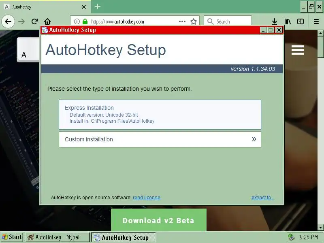Open page actions three-dot menu

coord(182,21)
